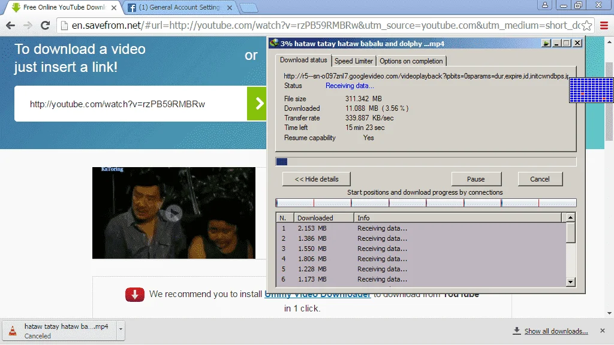Pause the current download

coord(476,179)
